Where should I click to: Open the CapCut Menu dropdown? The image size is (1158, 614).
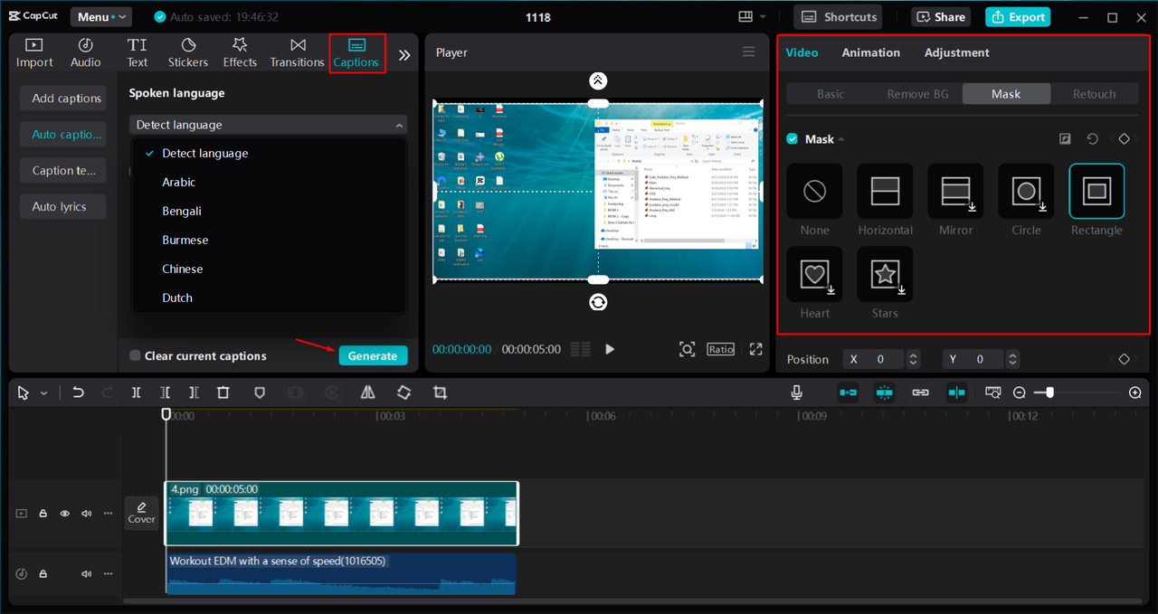point(100,17)
